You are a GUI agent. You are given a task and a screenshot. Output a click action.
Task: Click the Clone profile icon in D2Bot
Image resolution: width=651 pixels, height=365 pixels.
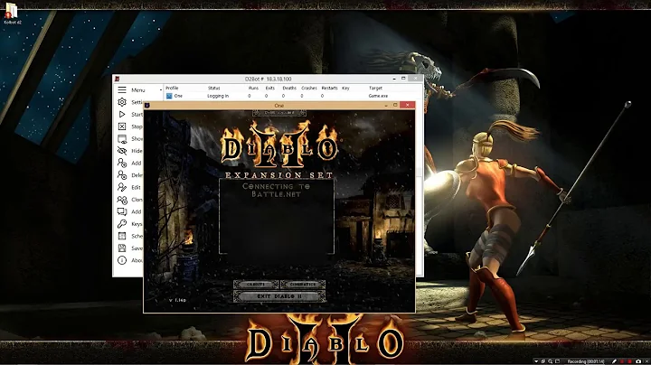pos(122,200)
